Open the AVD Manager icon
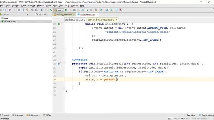The image size is (214, 120). 96,10
